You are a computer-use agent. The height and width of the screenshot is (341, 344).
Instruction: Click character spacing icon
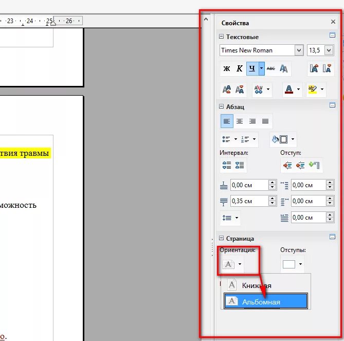259,89
